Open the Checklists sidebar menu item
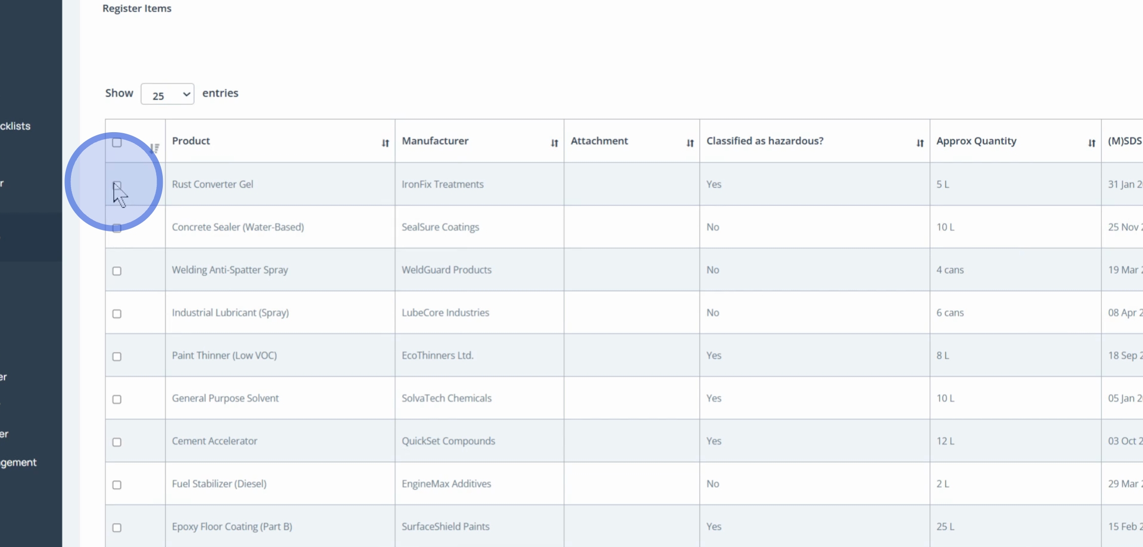The height and width of the screenshot is (547, 1143). pos(15,126)
